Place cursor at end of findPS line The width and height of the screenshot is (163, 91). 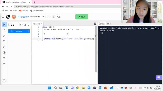[x=94, y=39]
